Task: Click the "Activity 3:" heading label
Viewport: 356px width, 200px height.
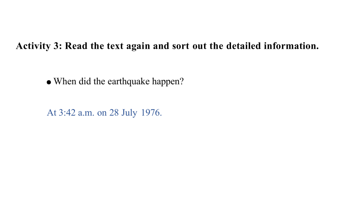Action: click(39, 46)
